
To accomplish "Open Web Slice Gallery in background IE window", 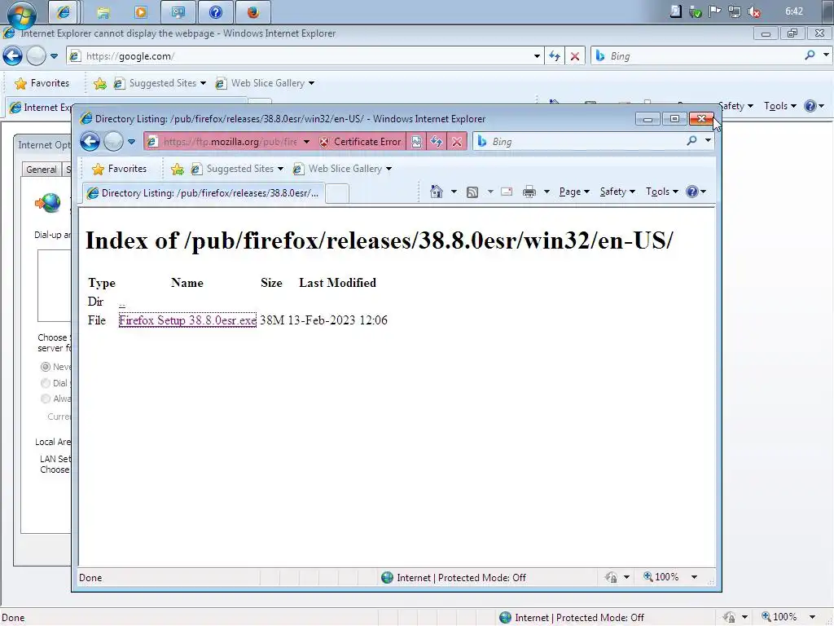I will pos(266,83).
